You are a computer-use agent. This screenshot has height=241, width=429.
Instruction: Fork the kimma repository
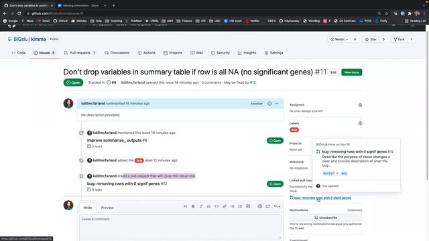click(x=400, y=39)
